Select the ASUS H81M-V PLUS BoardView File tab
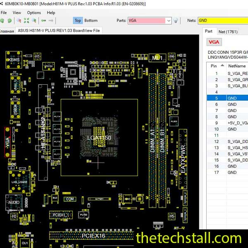 [x=59, y=31]
